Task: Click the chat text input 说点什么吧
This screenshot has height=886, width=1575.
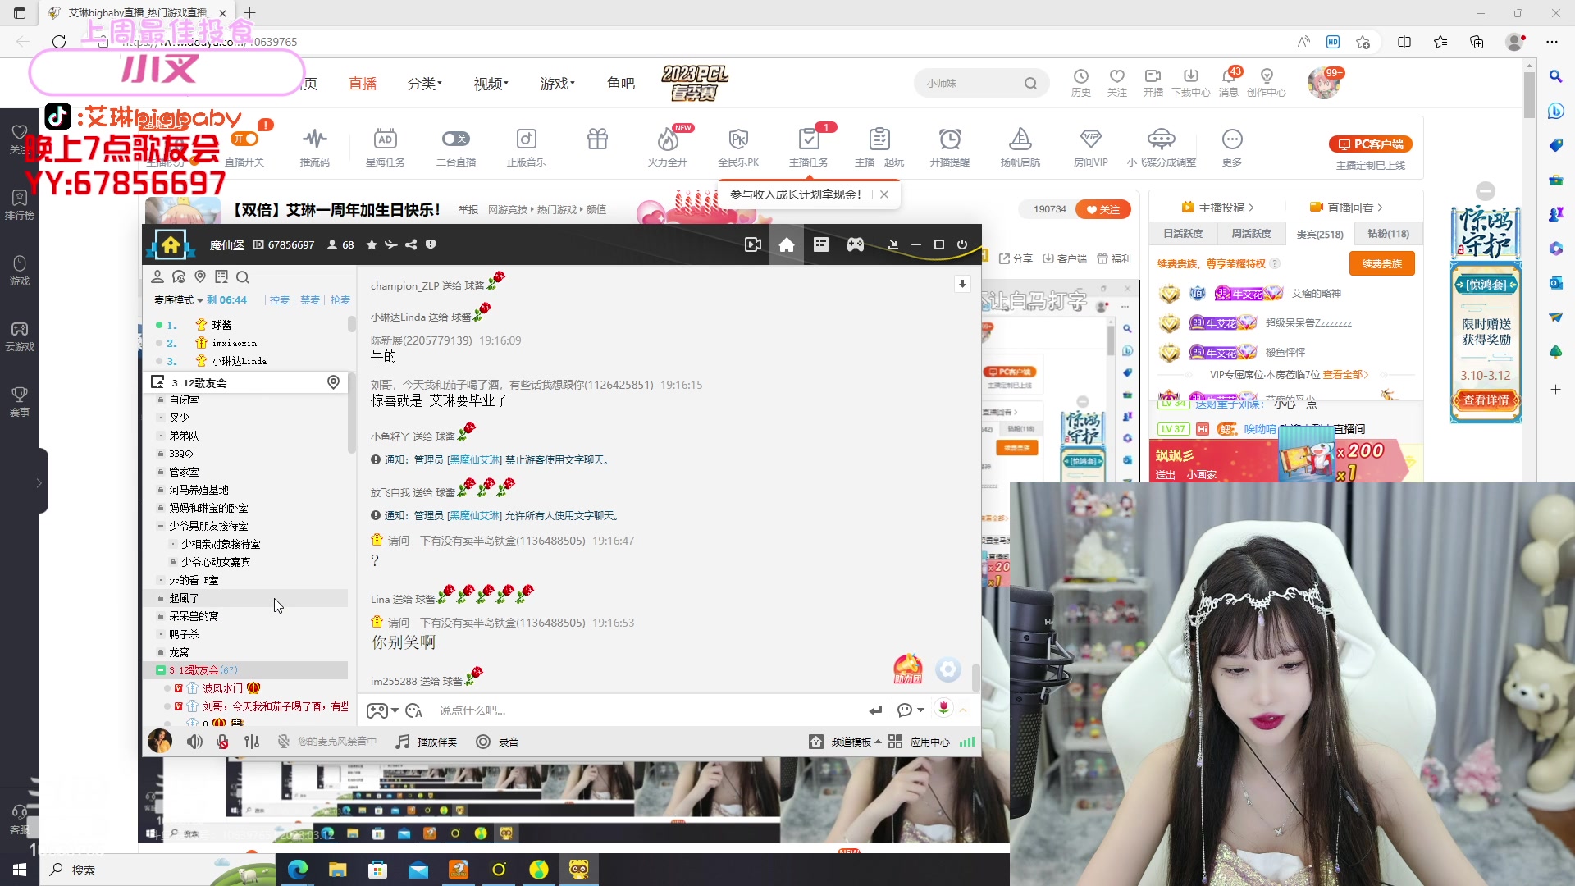Action: click(648, 710)
